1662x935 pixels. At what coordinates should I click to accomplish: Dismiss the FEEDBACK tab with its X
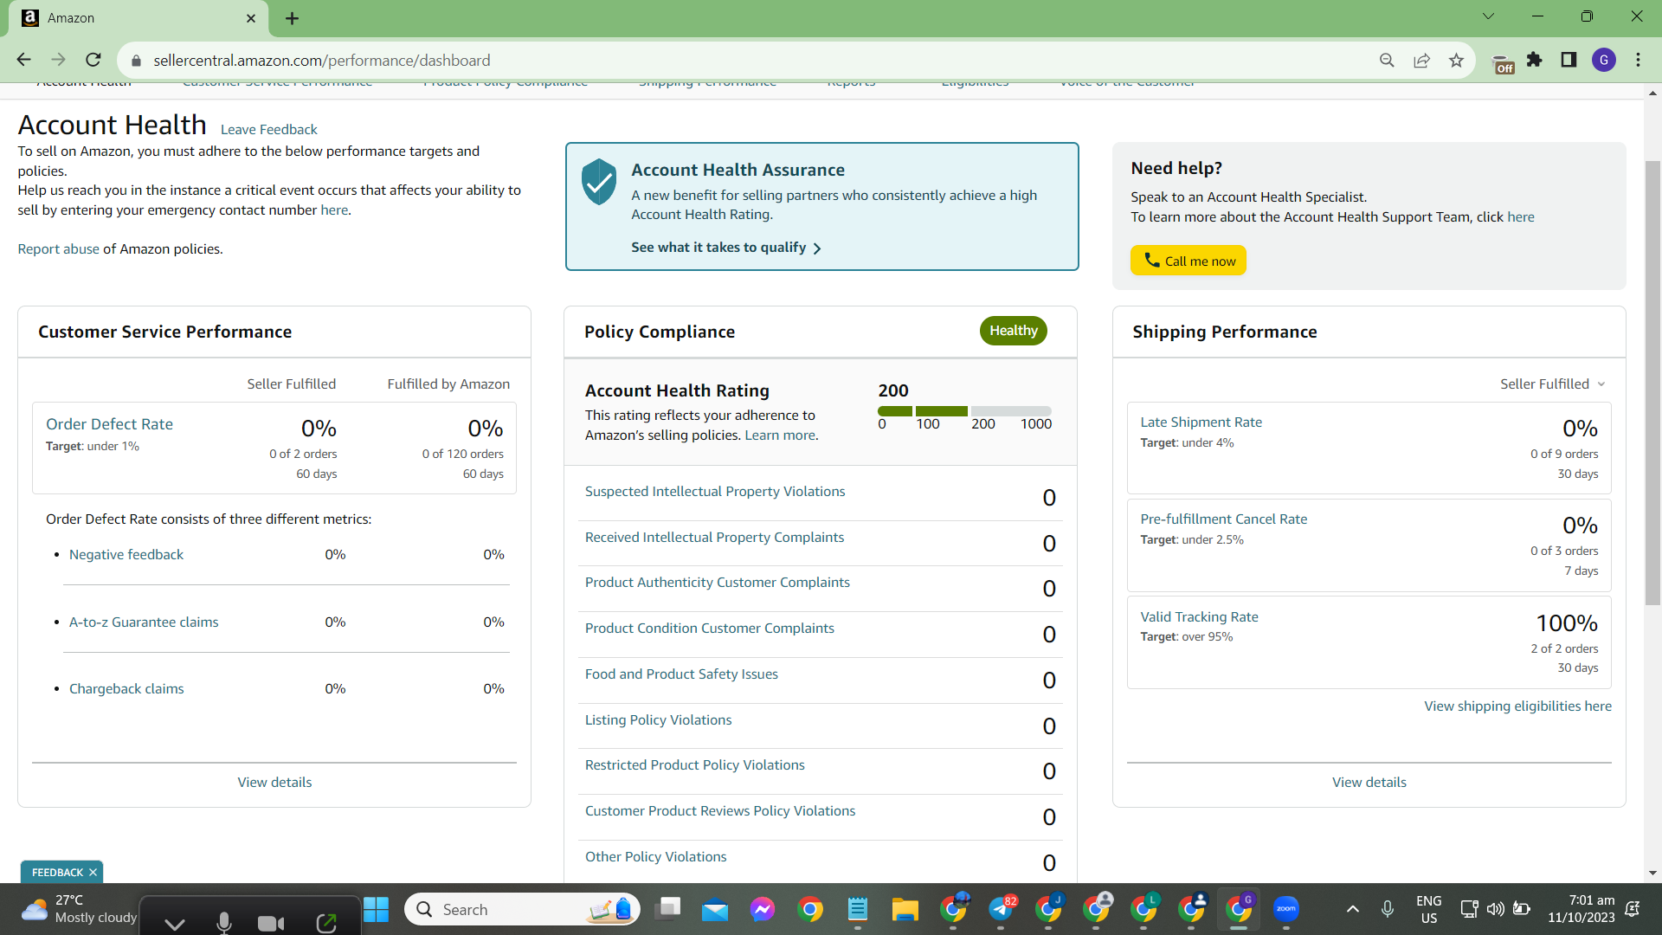pyautogui.click(x=93, y=873)
